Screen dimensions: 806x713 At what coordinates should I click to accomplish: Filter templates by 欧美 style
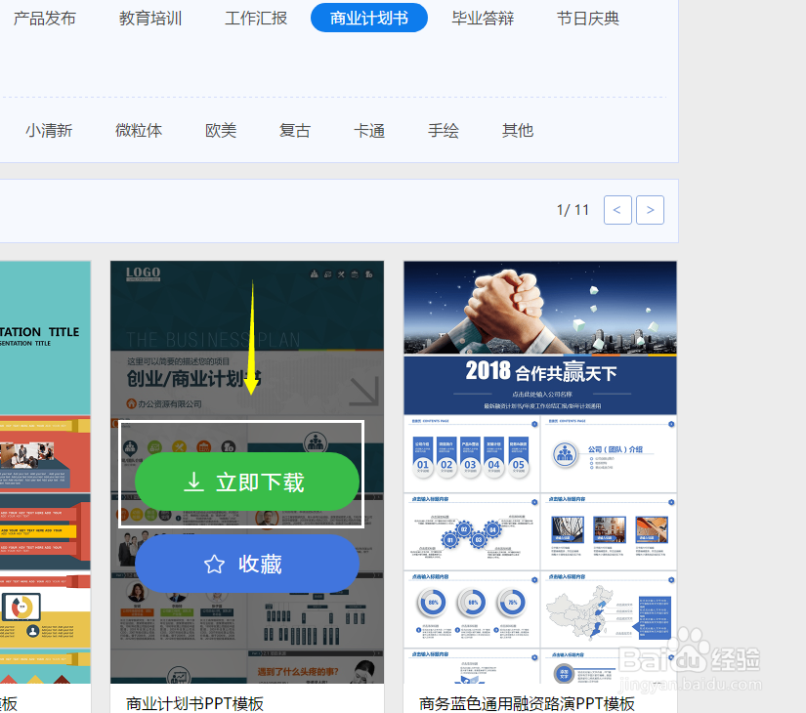(221, 131)
